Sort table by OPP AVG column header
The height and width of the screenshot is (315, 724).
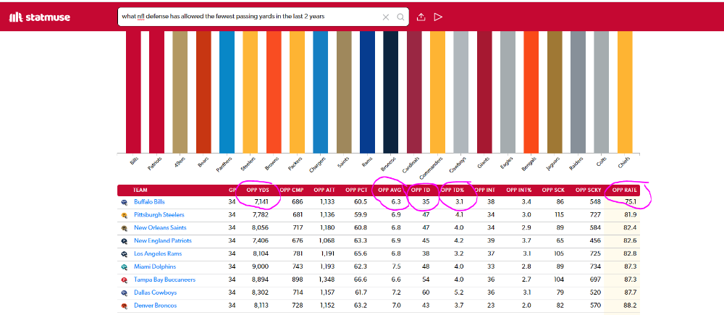coord(390,190)
